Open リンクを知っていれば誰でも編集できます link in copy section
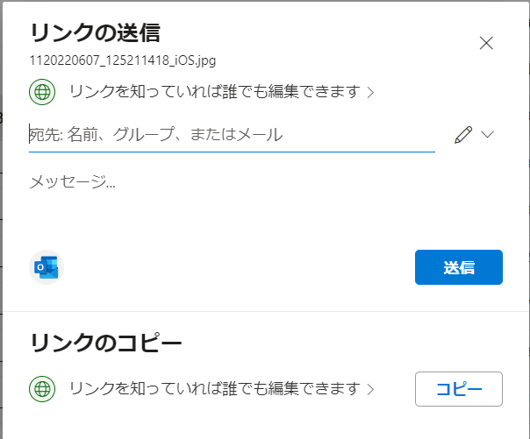 (x=215, y=389)
